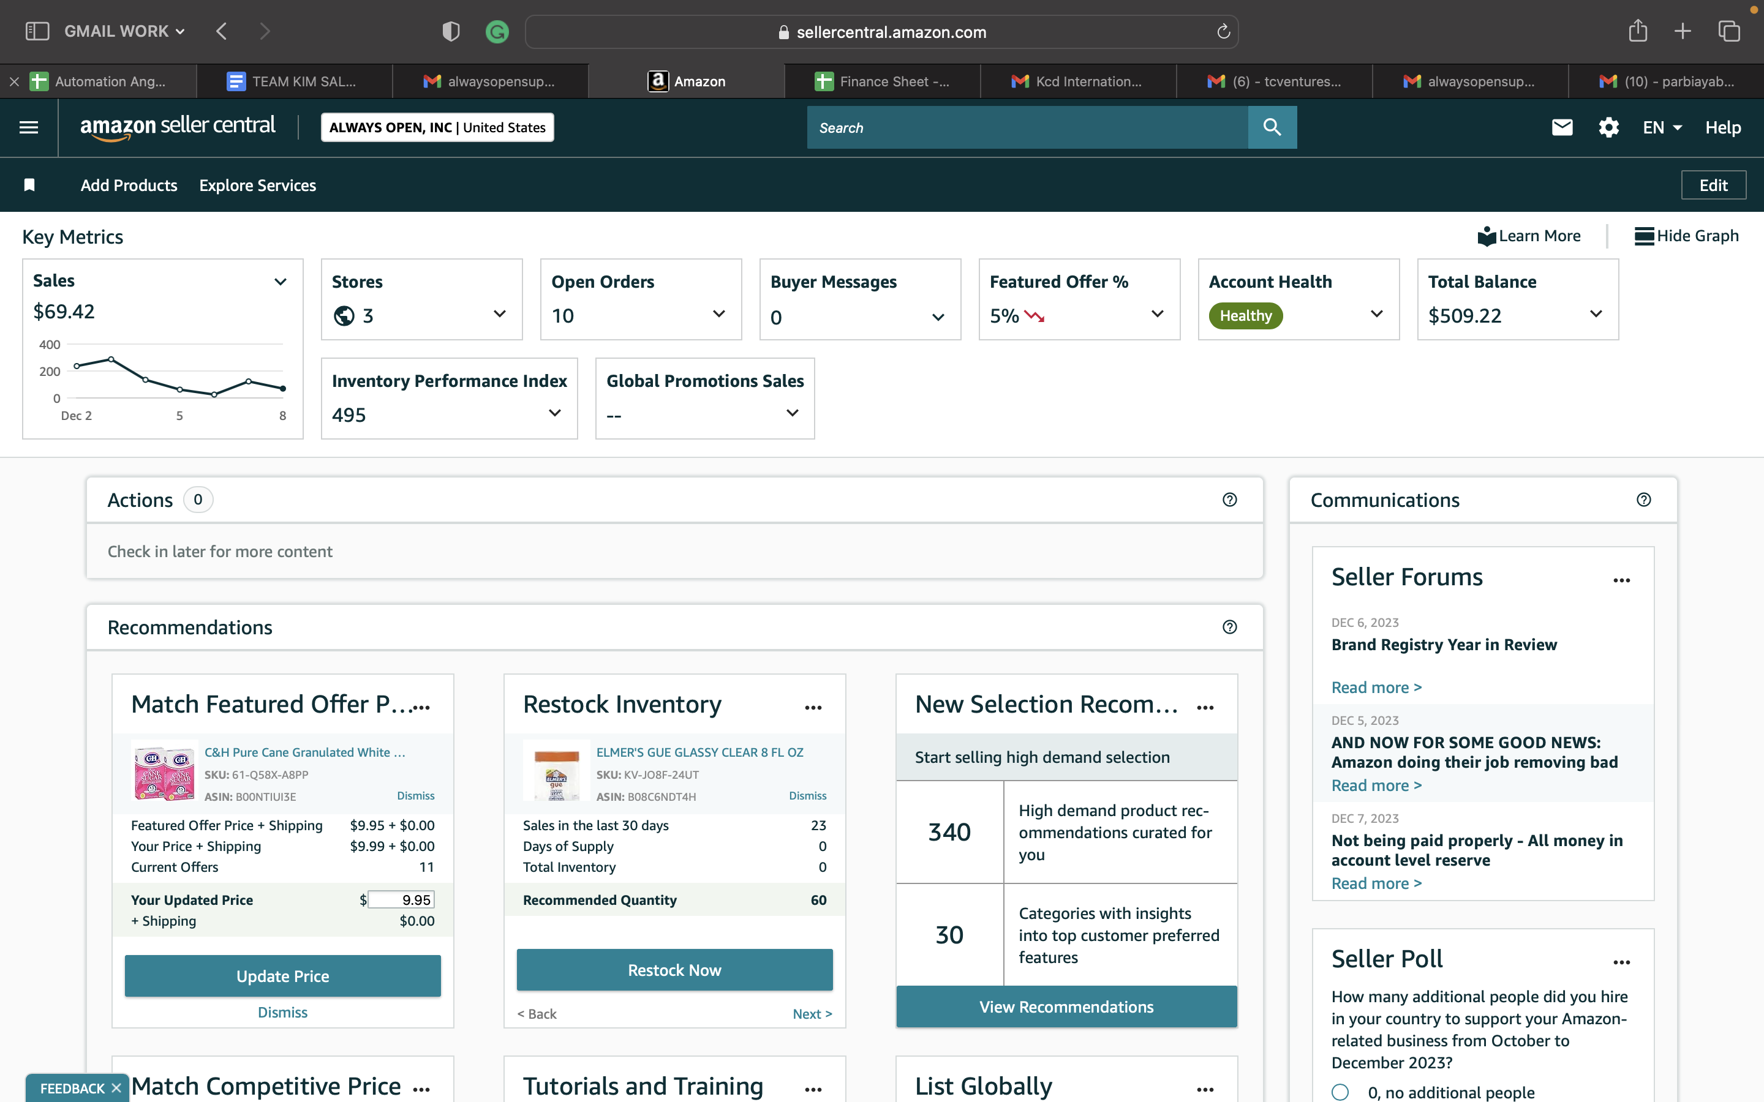This screenshot has height=1102, width=1764.
Task: Open the GMAIL WORK tab group dropdown
Action: point(125,31)
